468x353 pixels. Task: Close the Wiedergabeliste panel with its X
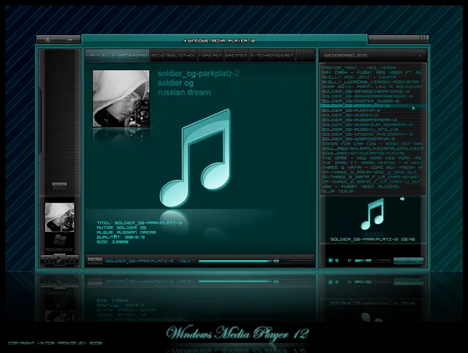[x=420, y=55]
